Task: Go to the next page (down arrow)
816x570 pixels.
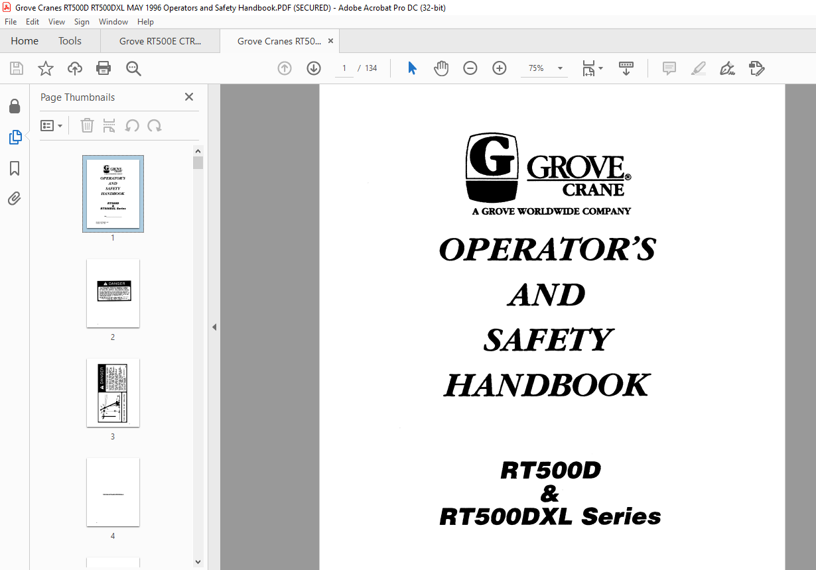Action: (314, 68)
